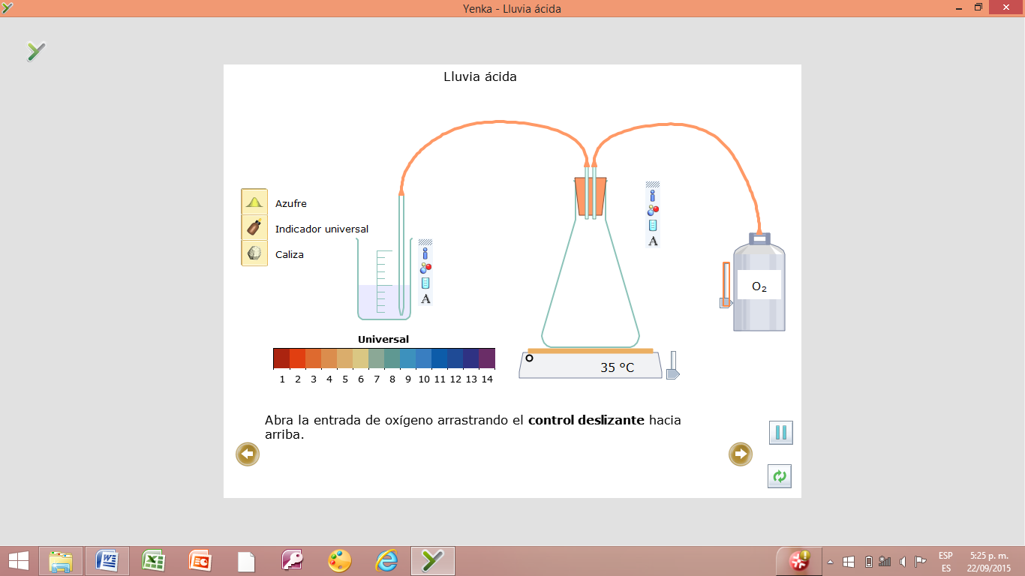Click the Yenka taskbar button
The height and width of the screenshot is (576, 1025).
coord(432,560)
